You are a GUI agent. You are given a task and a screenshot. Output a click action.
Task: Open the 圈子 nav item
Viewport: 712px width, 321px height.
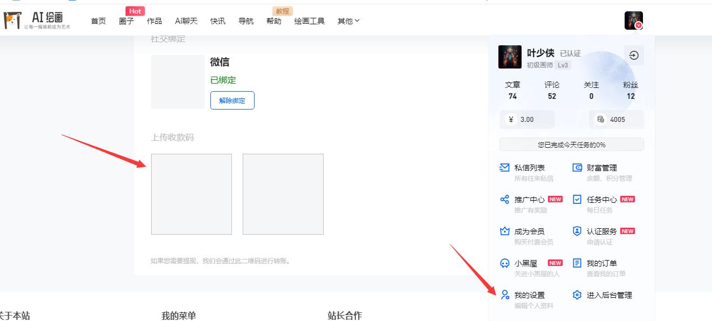click(126, 21)
